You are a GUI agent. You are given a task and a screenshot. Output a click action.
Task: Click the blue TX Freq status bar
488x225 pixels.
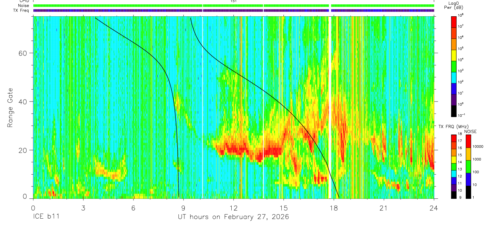(234, 10)
